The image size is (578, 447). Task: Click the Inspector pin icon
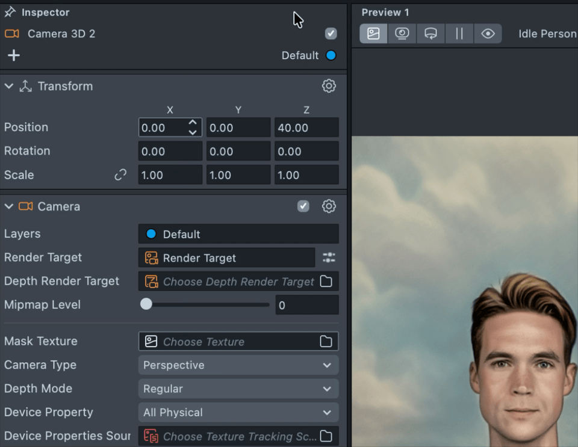click(10, 12)
